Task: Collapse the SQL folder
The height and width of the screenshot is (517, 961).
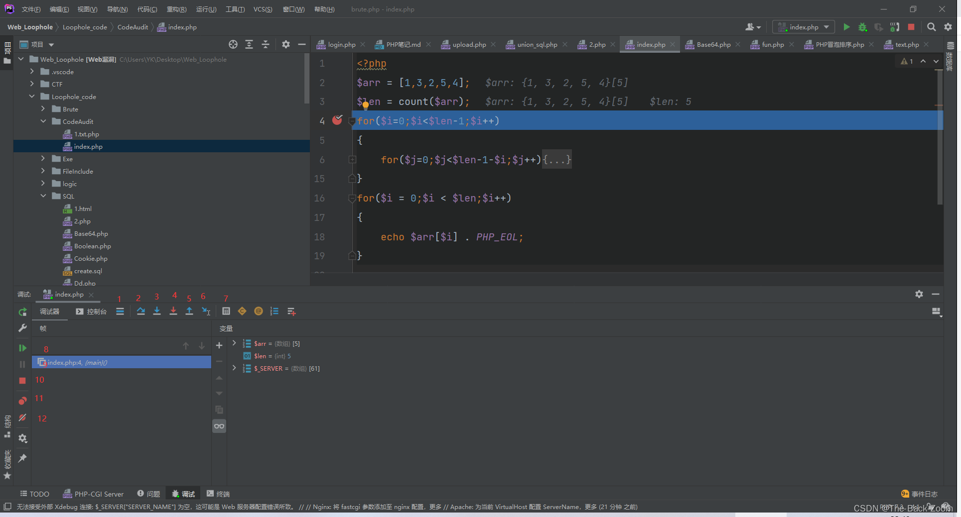Action: (43, 196)
